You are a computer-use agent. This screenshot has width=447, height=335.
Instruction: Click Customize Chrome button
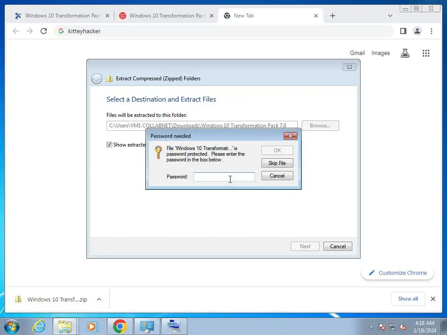[x=398, y=273]
